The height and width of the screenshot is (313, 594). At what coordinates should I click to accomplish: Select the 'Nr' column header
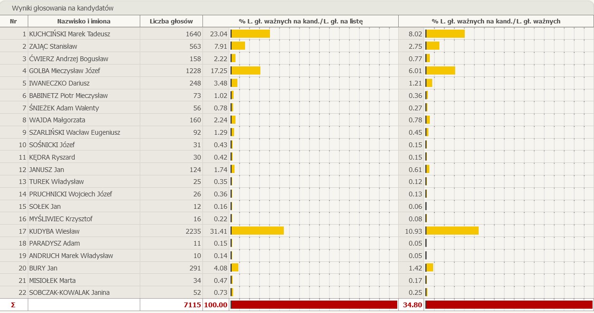pyautogui.click(x=13, y=22)
